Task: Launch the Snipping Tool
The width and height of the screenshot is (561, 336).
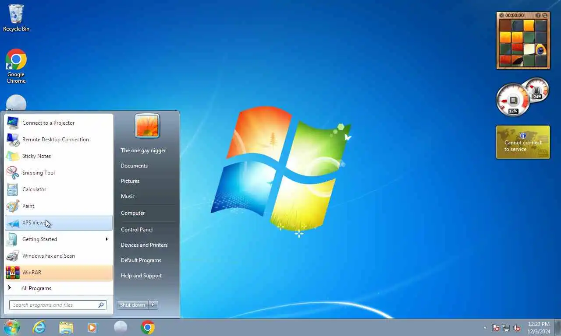Action: 59,173
